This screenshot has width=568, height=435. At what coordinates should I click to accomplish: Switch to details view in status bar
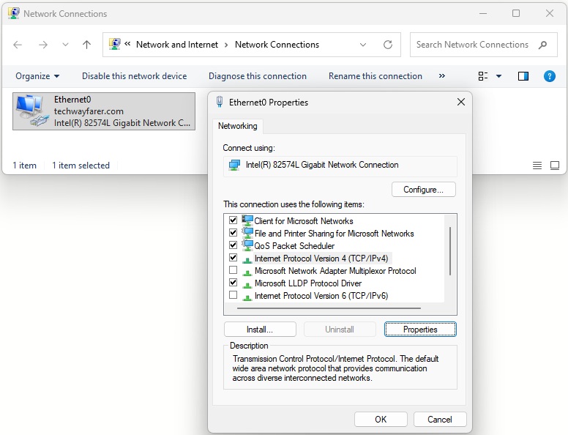click(x=537, y=166)
